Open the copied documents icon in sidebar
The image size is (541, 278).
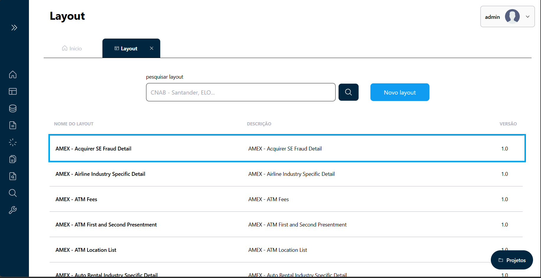click(13, 159)
